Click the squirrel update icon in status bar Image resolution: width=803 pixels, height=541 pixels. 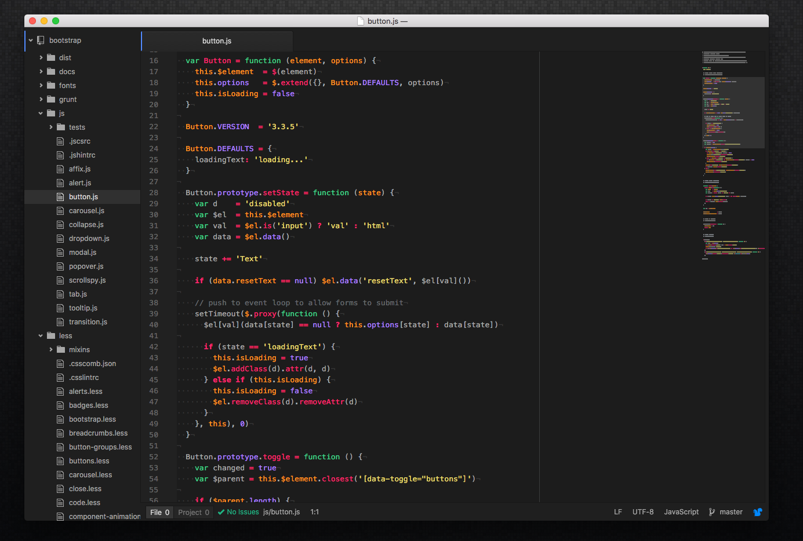click(x=758, y=512)
